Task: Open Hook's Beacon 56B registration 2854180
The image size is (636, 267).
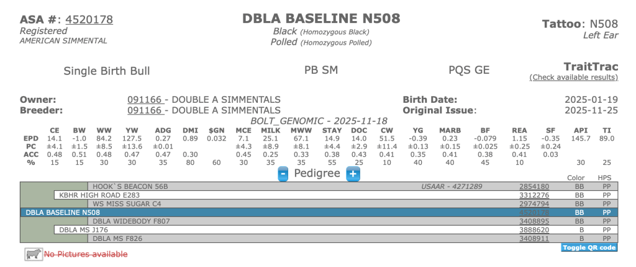Action: 534,186
